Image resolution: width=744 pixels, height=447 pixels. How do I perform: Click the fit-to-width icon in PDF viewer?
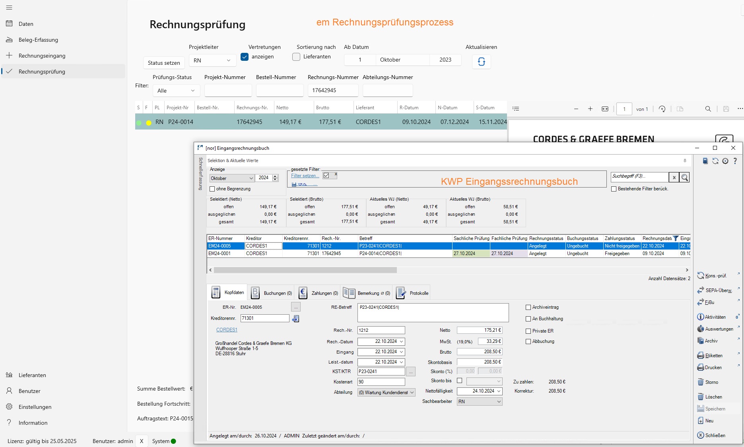pos(605,109)
